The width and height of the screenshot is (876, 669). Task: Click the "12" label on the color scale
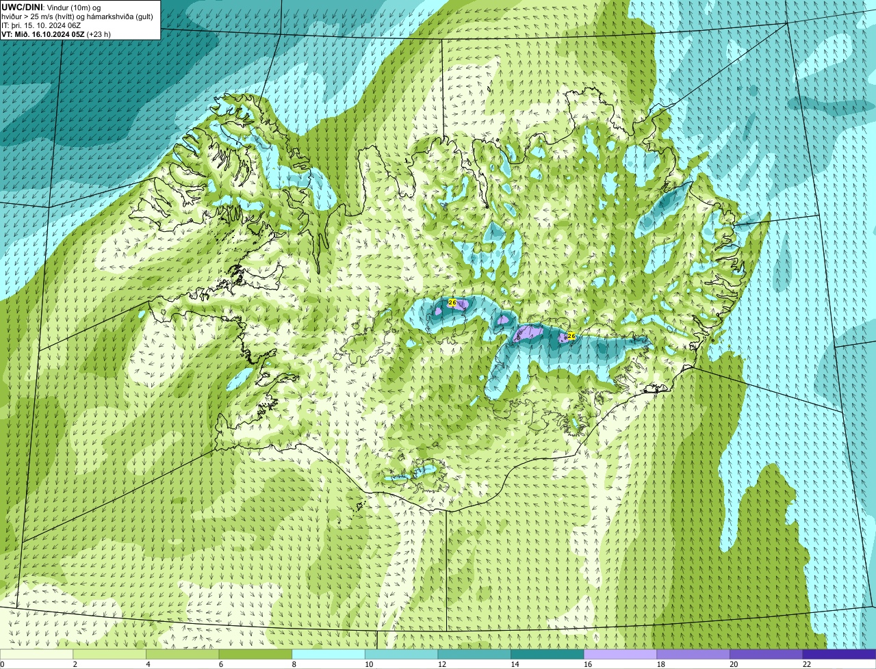[x=442, y=664]
